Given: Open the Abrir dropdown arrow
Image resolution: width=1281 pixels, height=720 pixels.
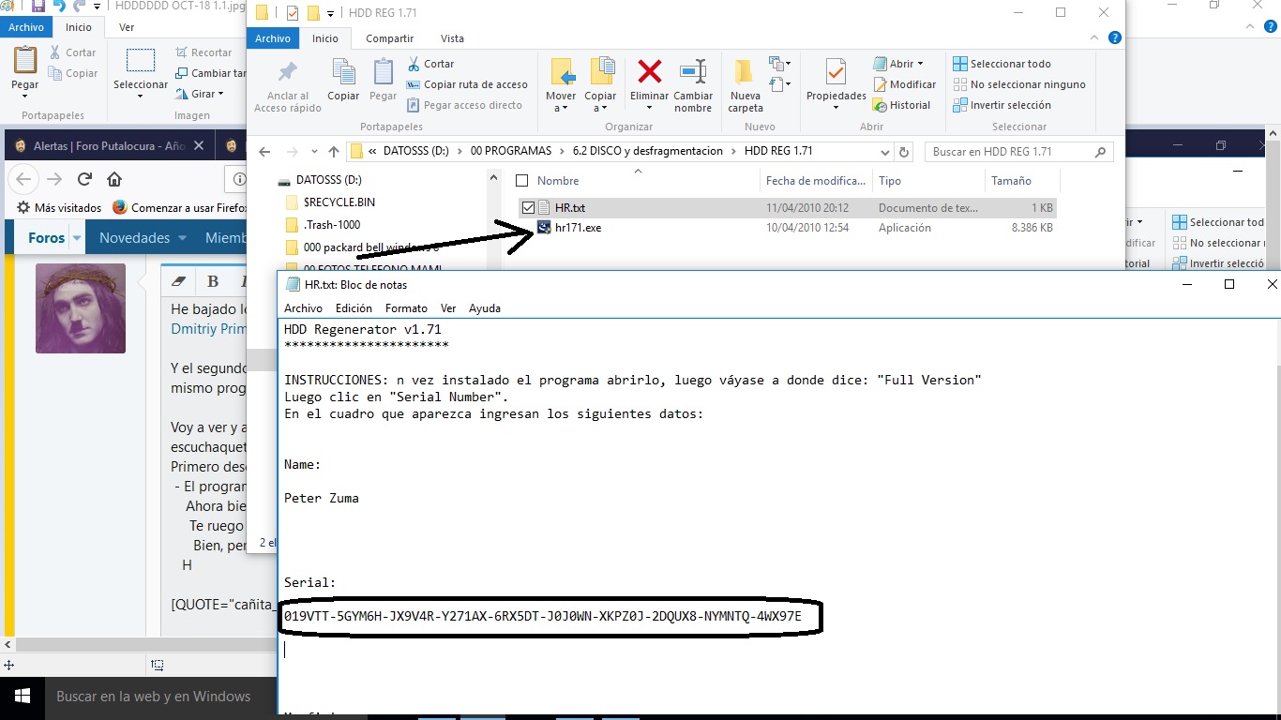Looking at the screenshot, I should point(920,64).
